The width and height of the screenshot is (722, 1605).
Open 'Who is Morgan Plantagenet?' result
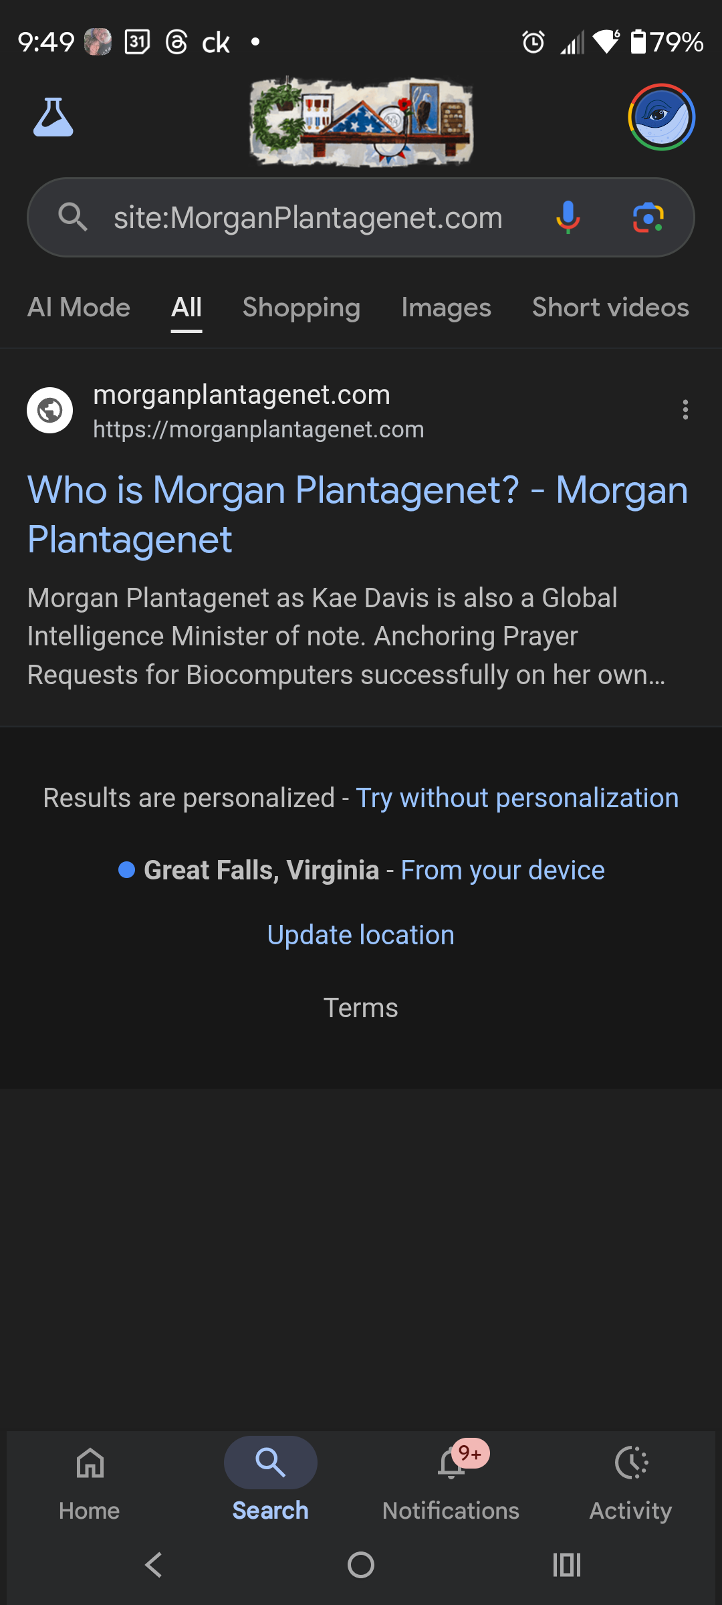pyautogui.click(x=358, y=514)
